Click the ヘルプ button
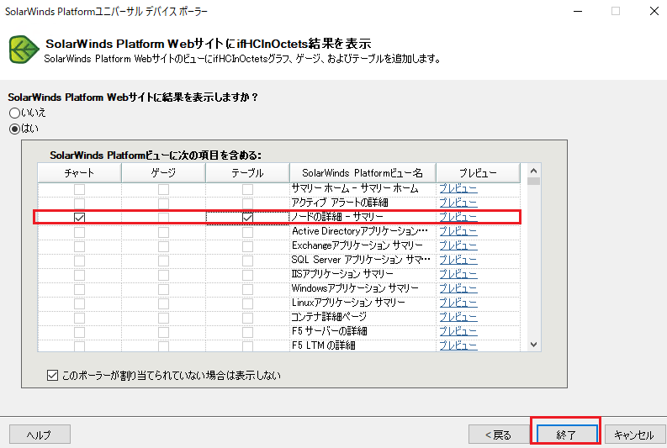The height and width of the screenshot is (448, 667). (40, 435)
